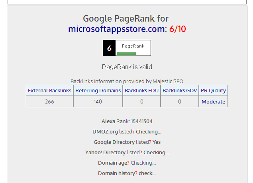This screenshot has width=253, height=183.
Task: Click the PageRank 6 badge image
Action: (x=127, y=48)
